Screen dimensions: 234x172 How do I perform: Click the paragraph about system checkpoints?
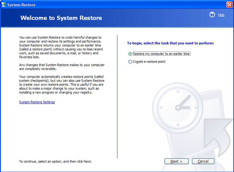62,85
